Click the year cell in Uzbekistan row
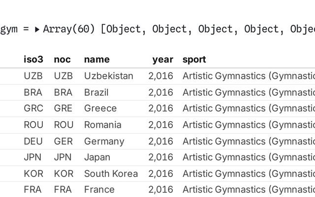 [161, 76]
